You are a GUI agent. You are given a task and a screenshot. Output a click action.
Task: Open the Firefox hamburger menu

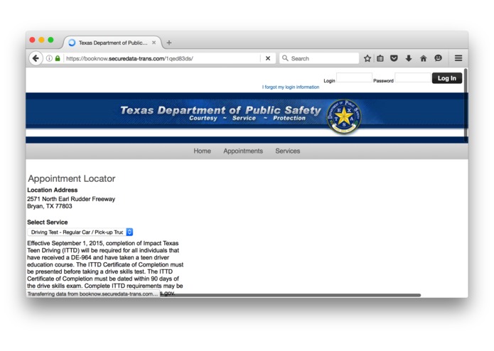coord(458,58)
